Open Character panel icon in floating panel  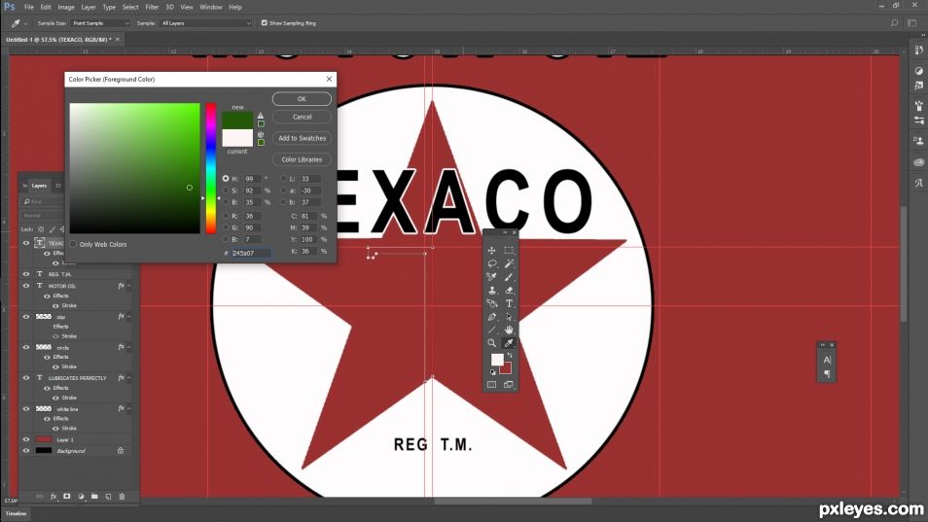tap(827, 360)
